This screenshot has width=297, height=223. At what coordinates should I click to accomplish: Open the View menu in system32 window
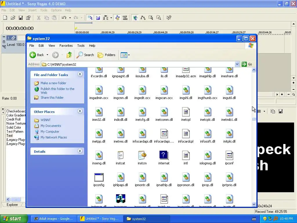[52, 46]
